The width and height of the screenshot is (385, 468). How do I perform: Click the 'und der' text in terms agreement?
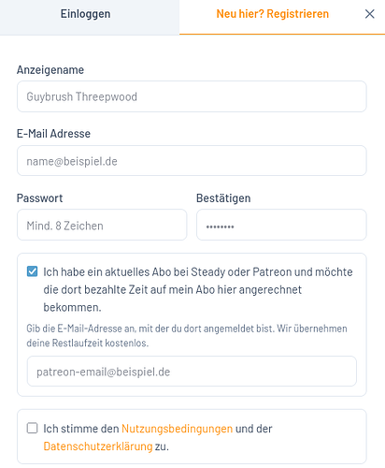[x=253, y=429]
